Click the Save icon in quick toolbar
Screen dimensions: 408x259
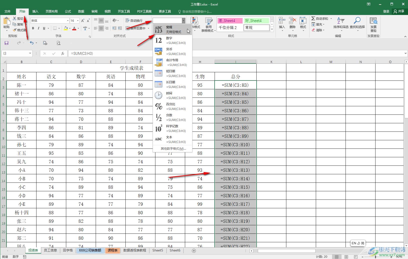[x=6, y=43]
